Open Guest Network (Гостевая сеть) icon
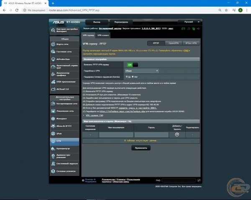Viewport: 251px width, 200px height. [53, 52]
